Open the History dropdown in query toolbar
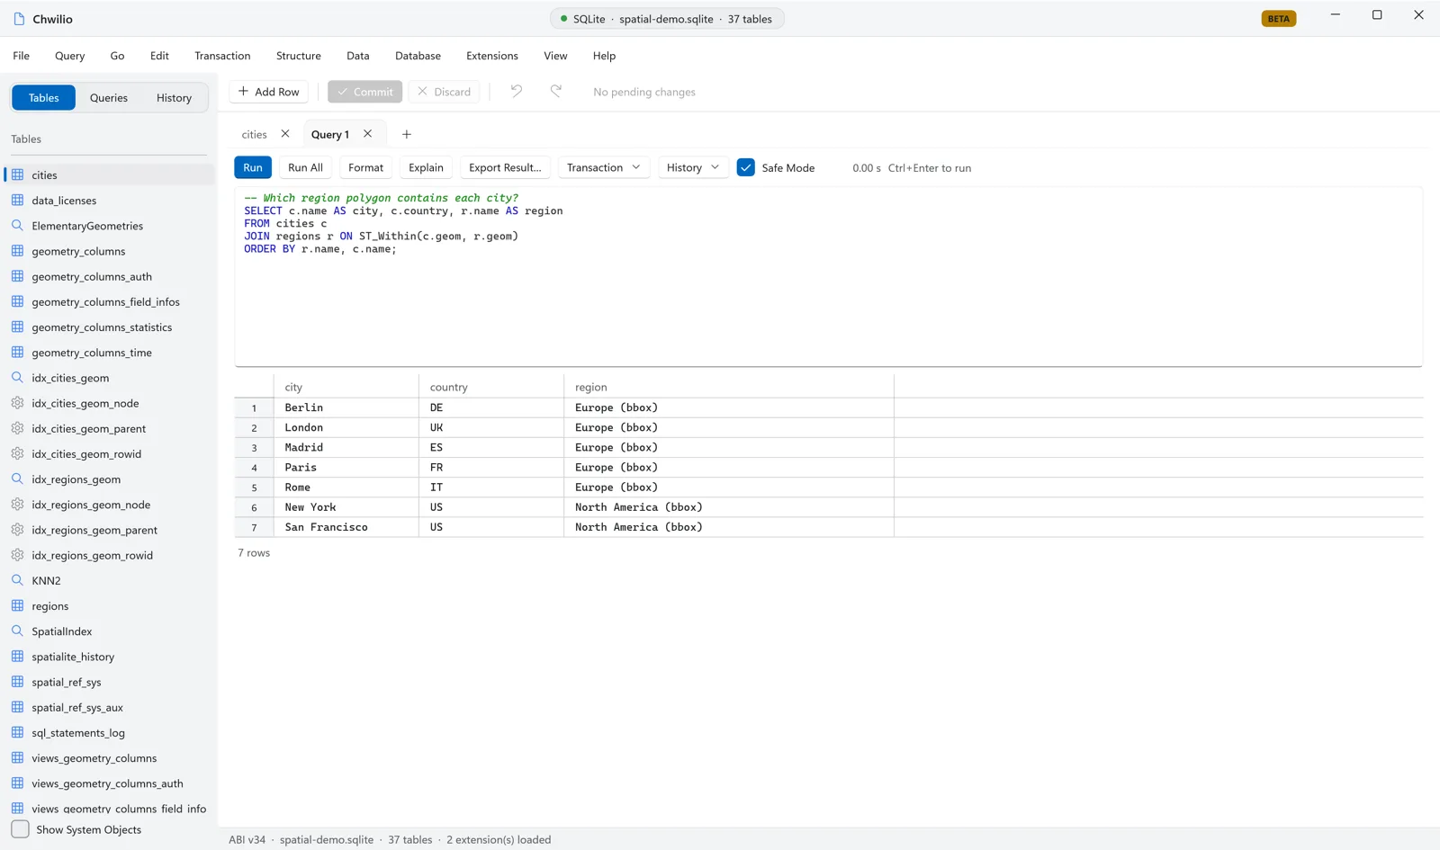 coord(693,167)
